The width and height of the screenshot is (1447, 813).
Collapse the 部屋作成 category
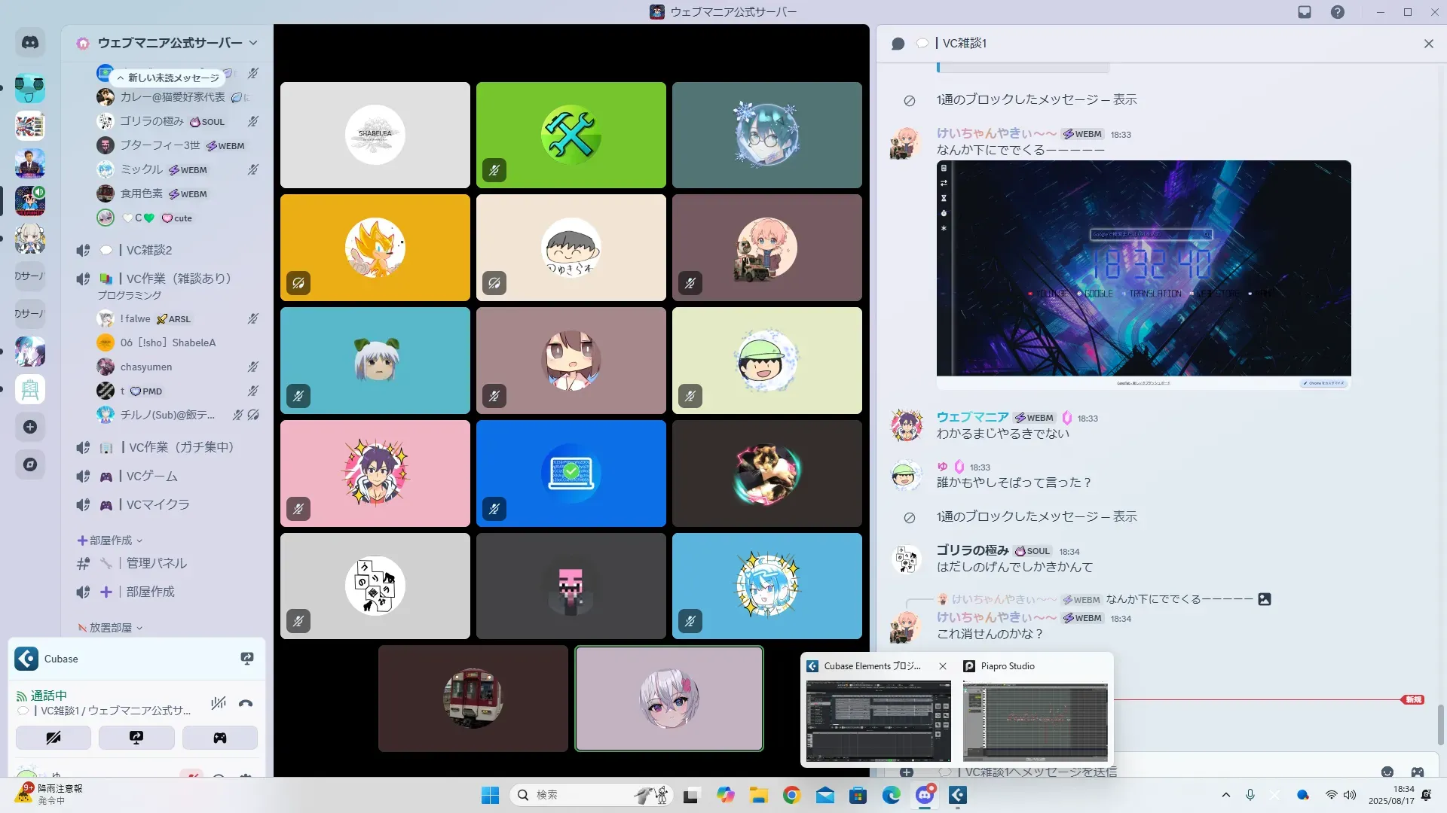110,540
